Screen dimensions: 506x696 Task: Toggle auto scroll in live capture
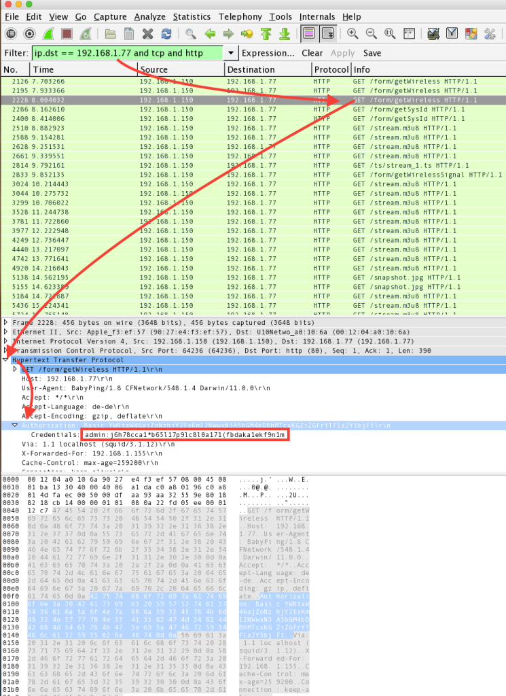coord(328,33)
